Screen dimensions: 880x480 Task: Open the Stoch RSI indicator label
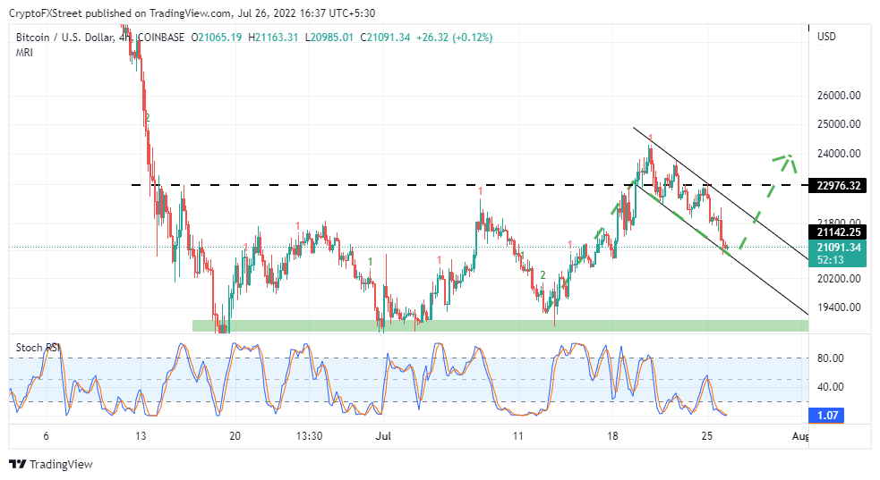pos(38,348)
